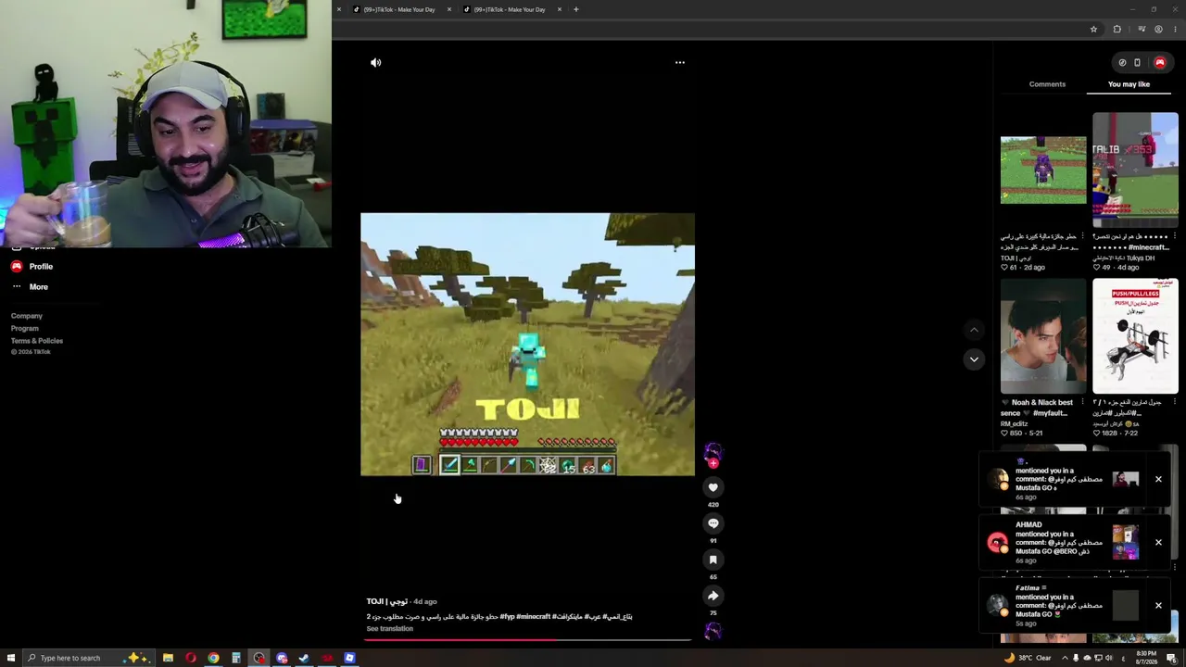Close the second TikTok browser tab
The height and width of the screenshot is (667, 1186).
[x=560, y=9]
